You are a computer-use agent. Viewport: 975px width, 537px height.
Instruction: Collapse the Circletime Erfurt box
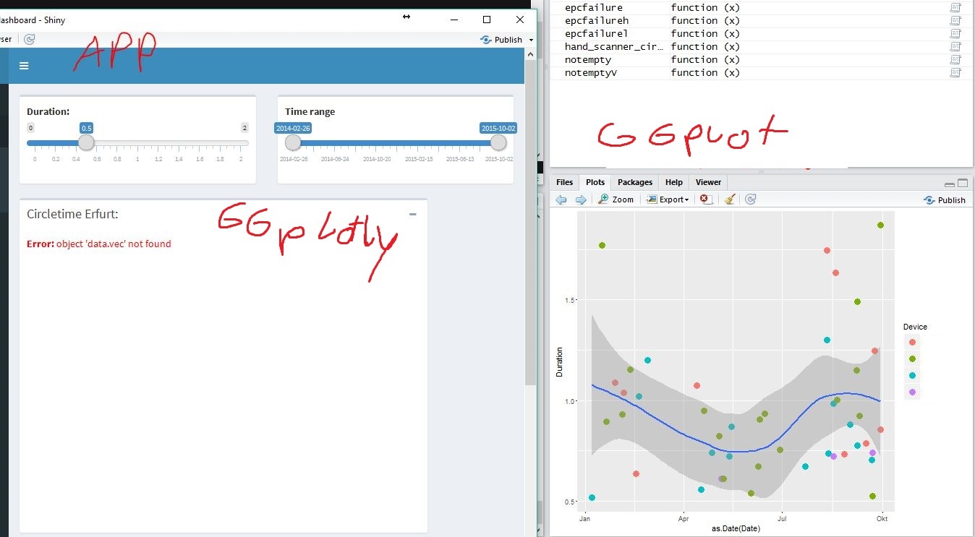pyautogui.click(x=412, y=214)
